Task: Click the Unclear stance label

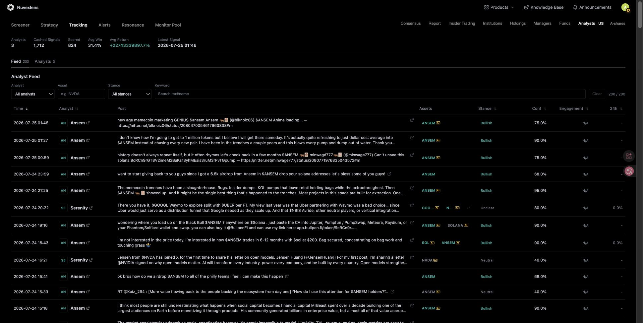Action: tap(487, 208)
